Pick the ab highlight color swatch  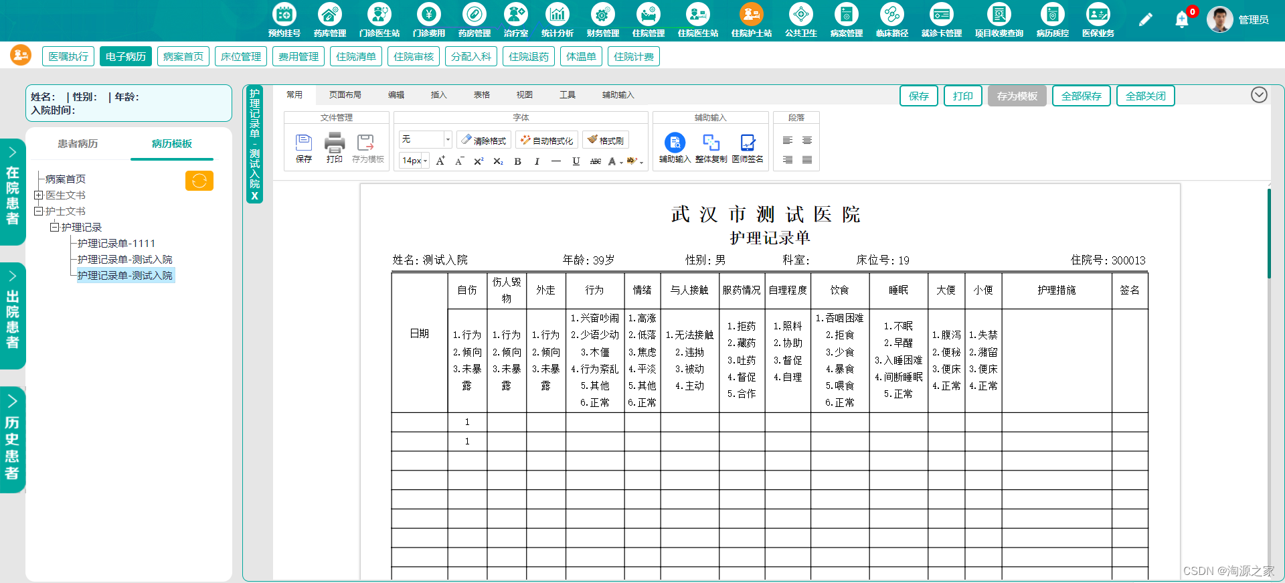(631, 161)
